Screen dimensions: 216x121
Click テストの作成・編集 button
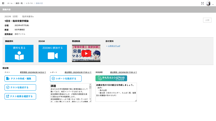pos(20,79)
